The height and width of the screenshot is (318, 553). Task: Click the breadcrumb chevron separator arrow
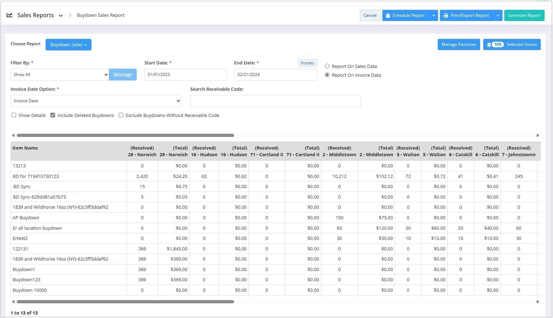click(70, 15)
